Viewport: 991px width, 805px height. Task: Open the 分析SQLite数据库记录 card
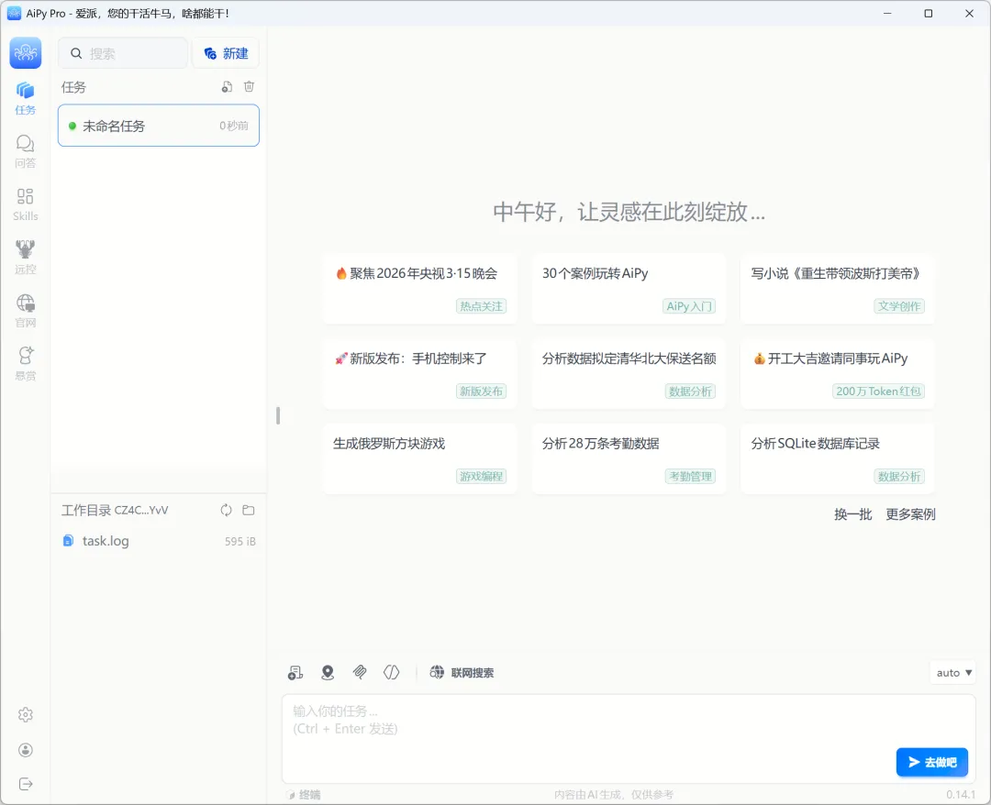tap(838, 459)
